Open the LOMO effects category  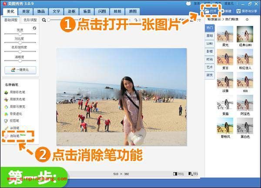pos(210,44)
